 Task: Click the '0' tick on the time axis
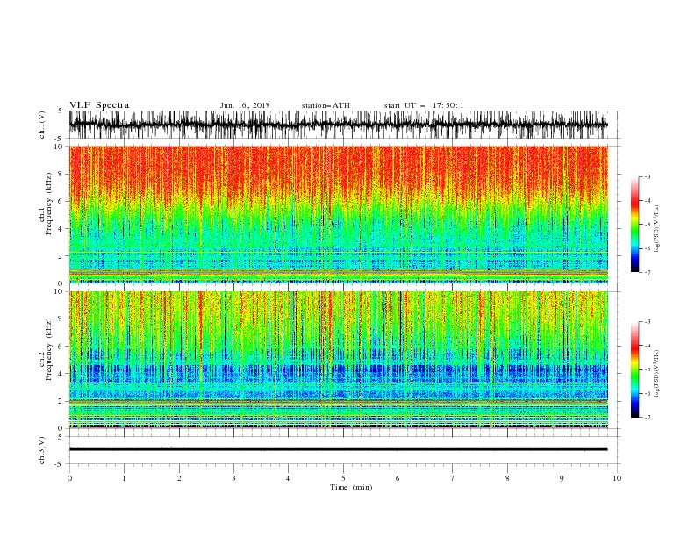[x=69, y=478]
